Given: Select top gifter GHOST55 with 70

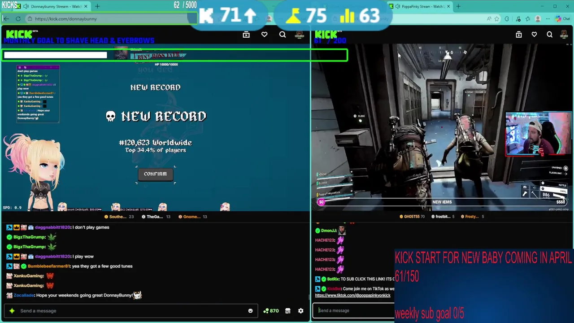Looking at the screenshot, I should pos(412,217).
